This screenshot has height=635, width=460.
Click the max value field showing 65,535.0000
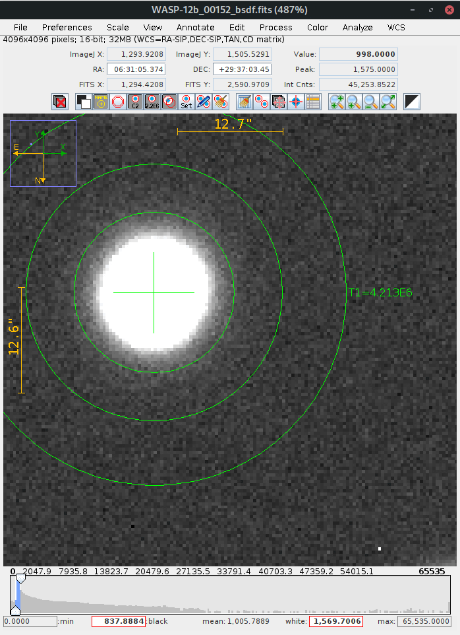(x=424, y=621)
